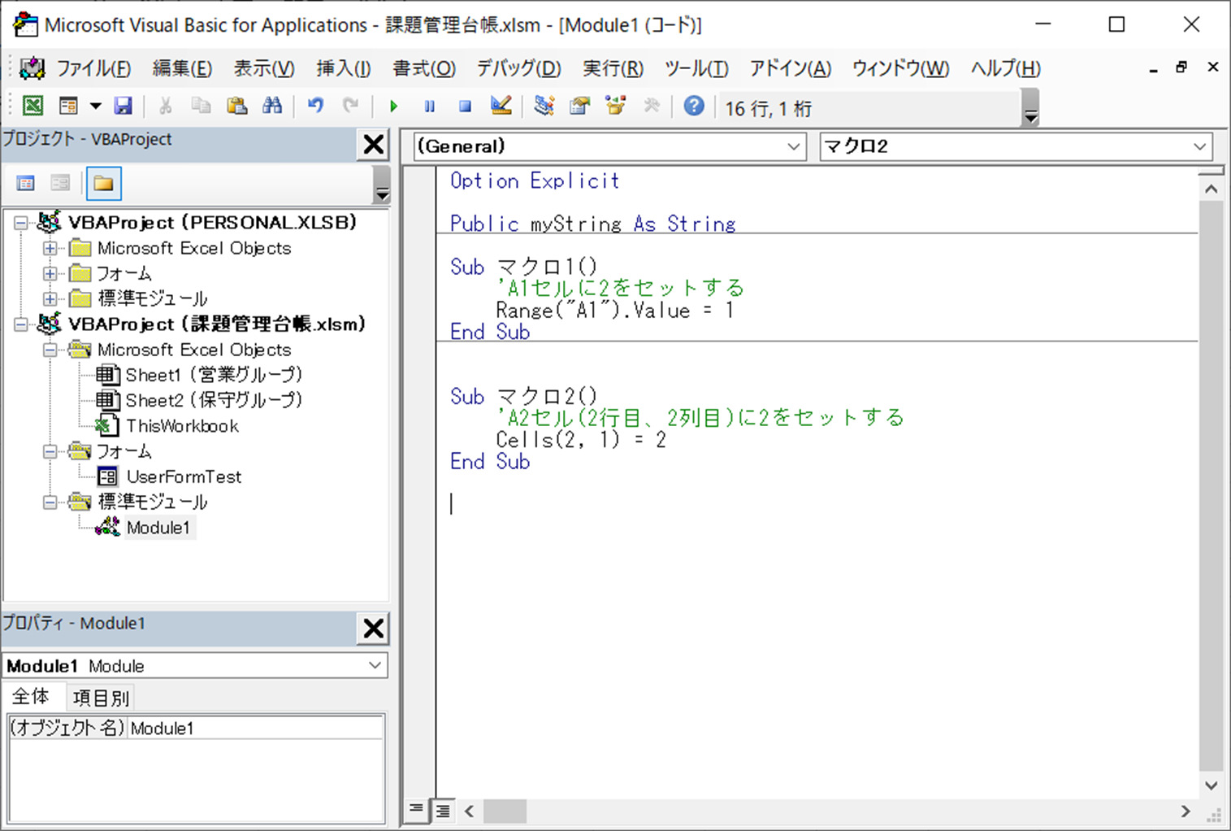Image resolution: width=1231 pixels, height=831 pixels.
Task: Open the マクロ2 procedure dropdown
Action: pyautogui.click(x=1200, y=146)
